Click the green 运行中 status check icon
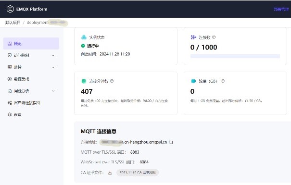 tap(83, 46)
